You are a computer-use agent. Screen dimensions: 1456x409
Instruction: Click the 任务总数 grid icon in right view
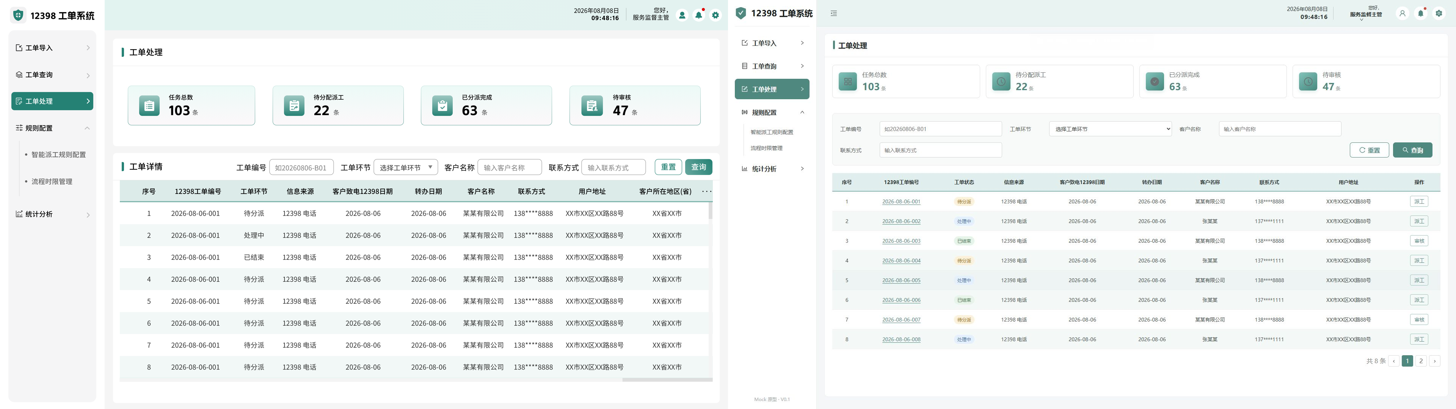coord(847,81)
